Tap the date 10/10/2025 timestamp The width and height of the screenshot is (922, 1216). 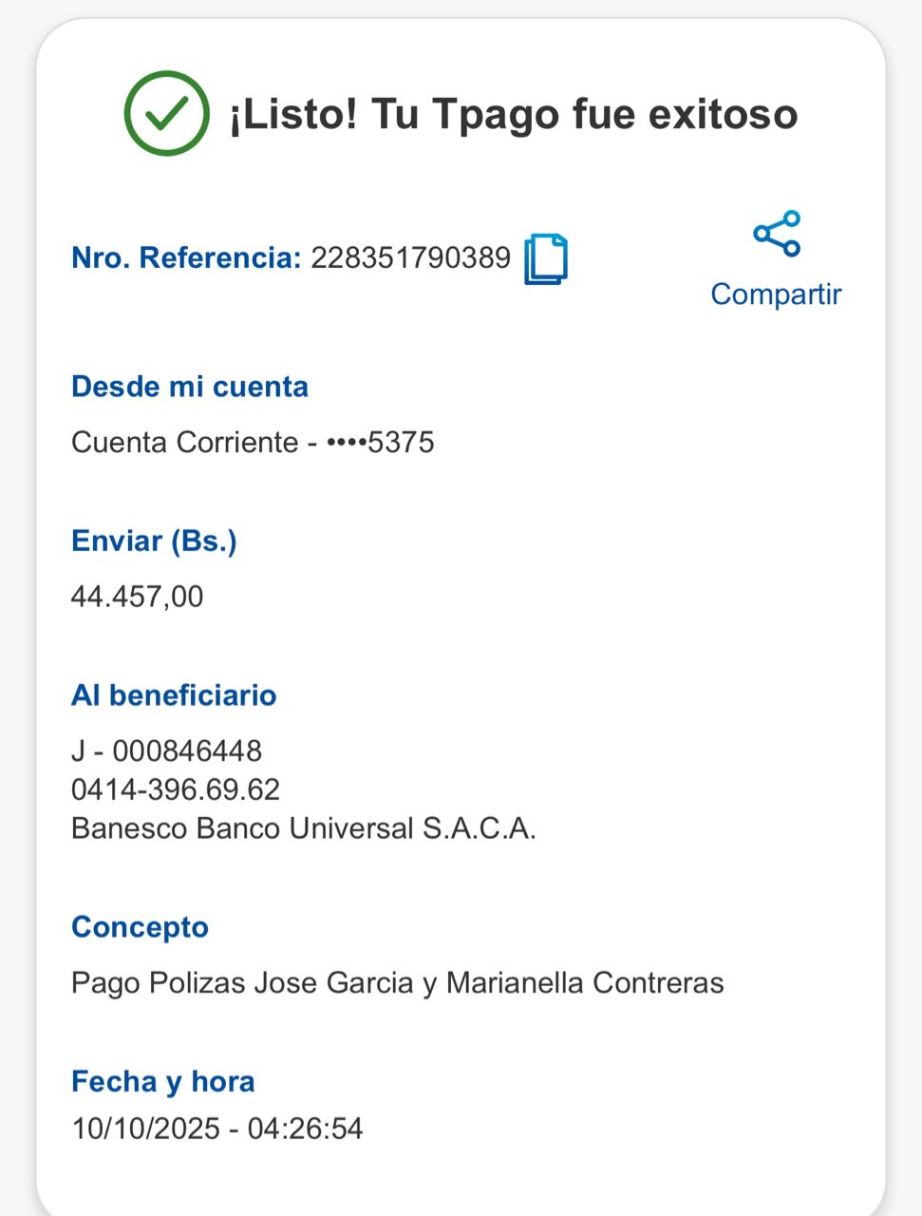(x=217, y=1129)
